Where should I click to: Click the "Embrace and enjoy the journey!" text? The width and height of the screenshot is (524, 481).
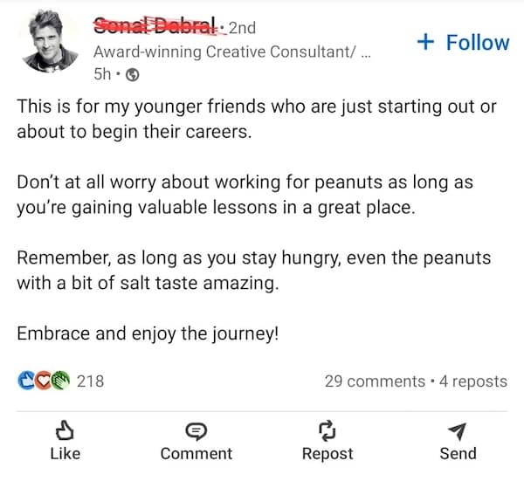coord(147,334)
